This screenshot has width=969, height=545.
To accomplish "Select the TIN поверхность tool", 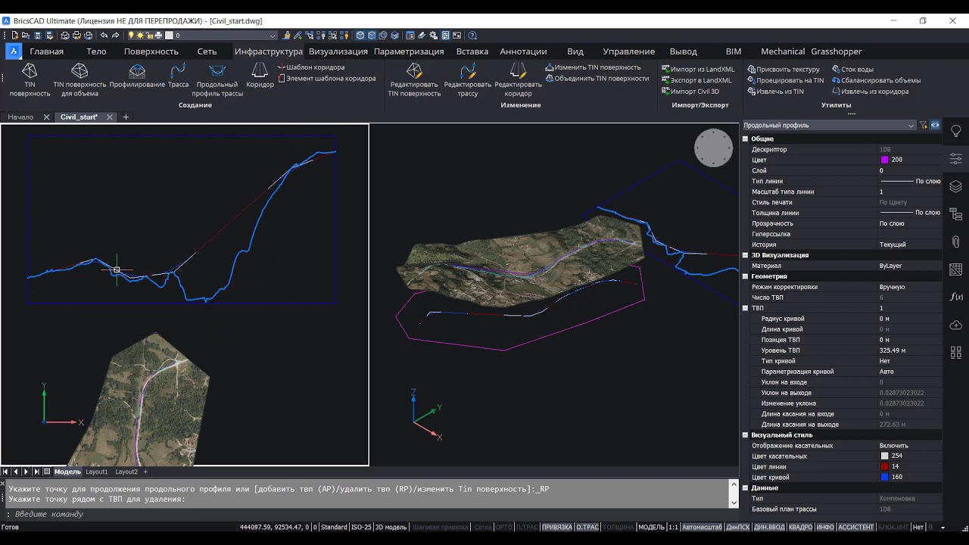I will coord(30,79).
